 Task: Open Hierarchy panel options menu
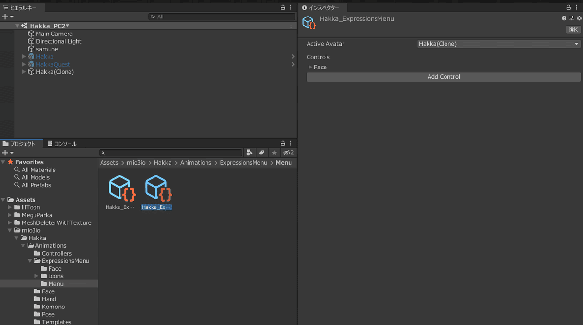tap(291, 8)
